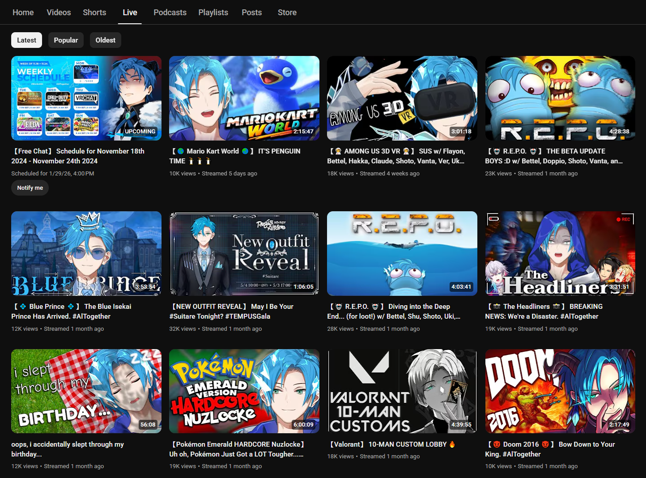
Task: Click "The Blue Isekai Prince Has Arrived" title
Action: pyautogui.click(x=72, y=312)
